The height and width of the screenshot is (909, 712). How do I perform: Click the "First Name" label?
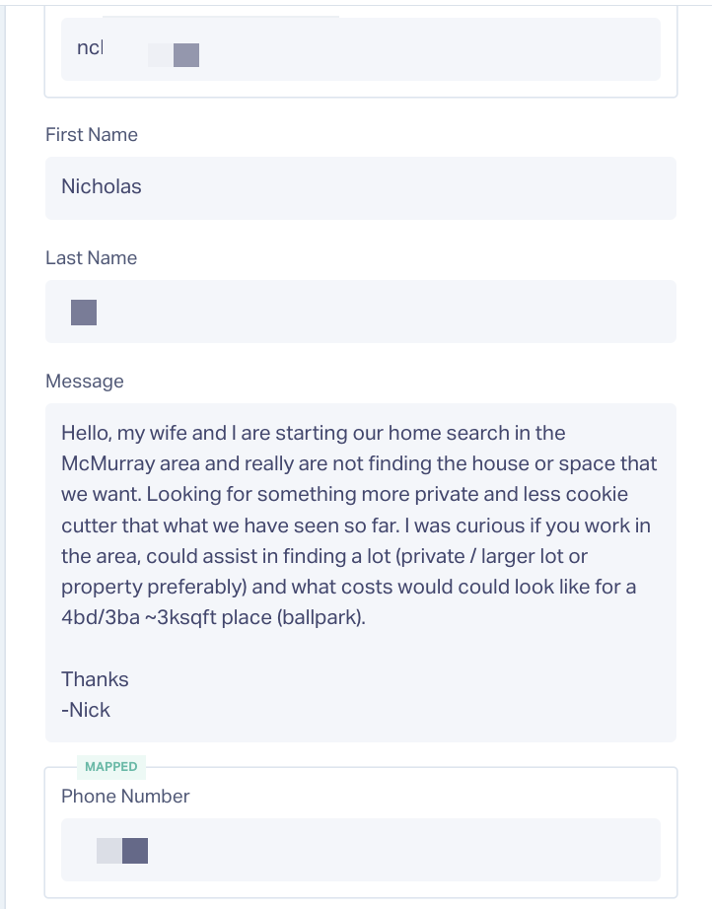click(92, 135)
